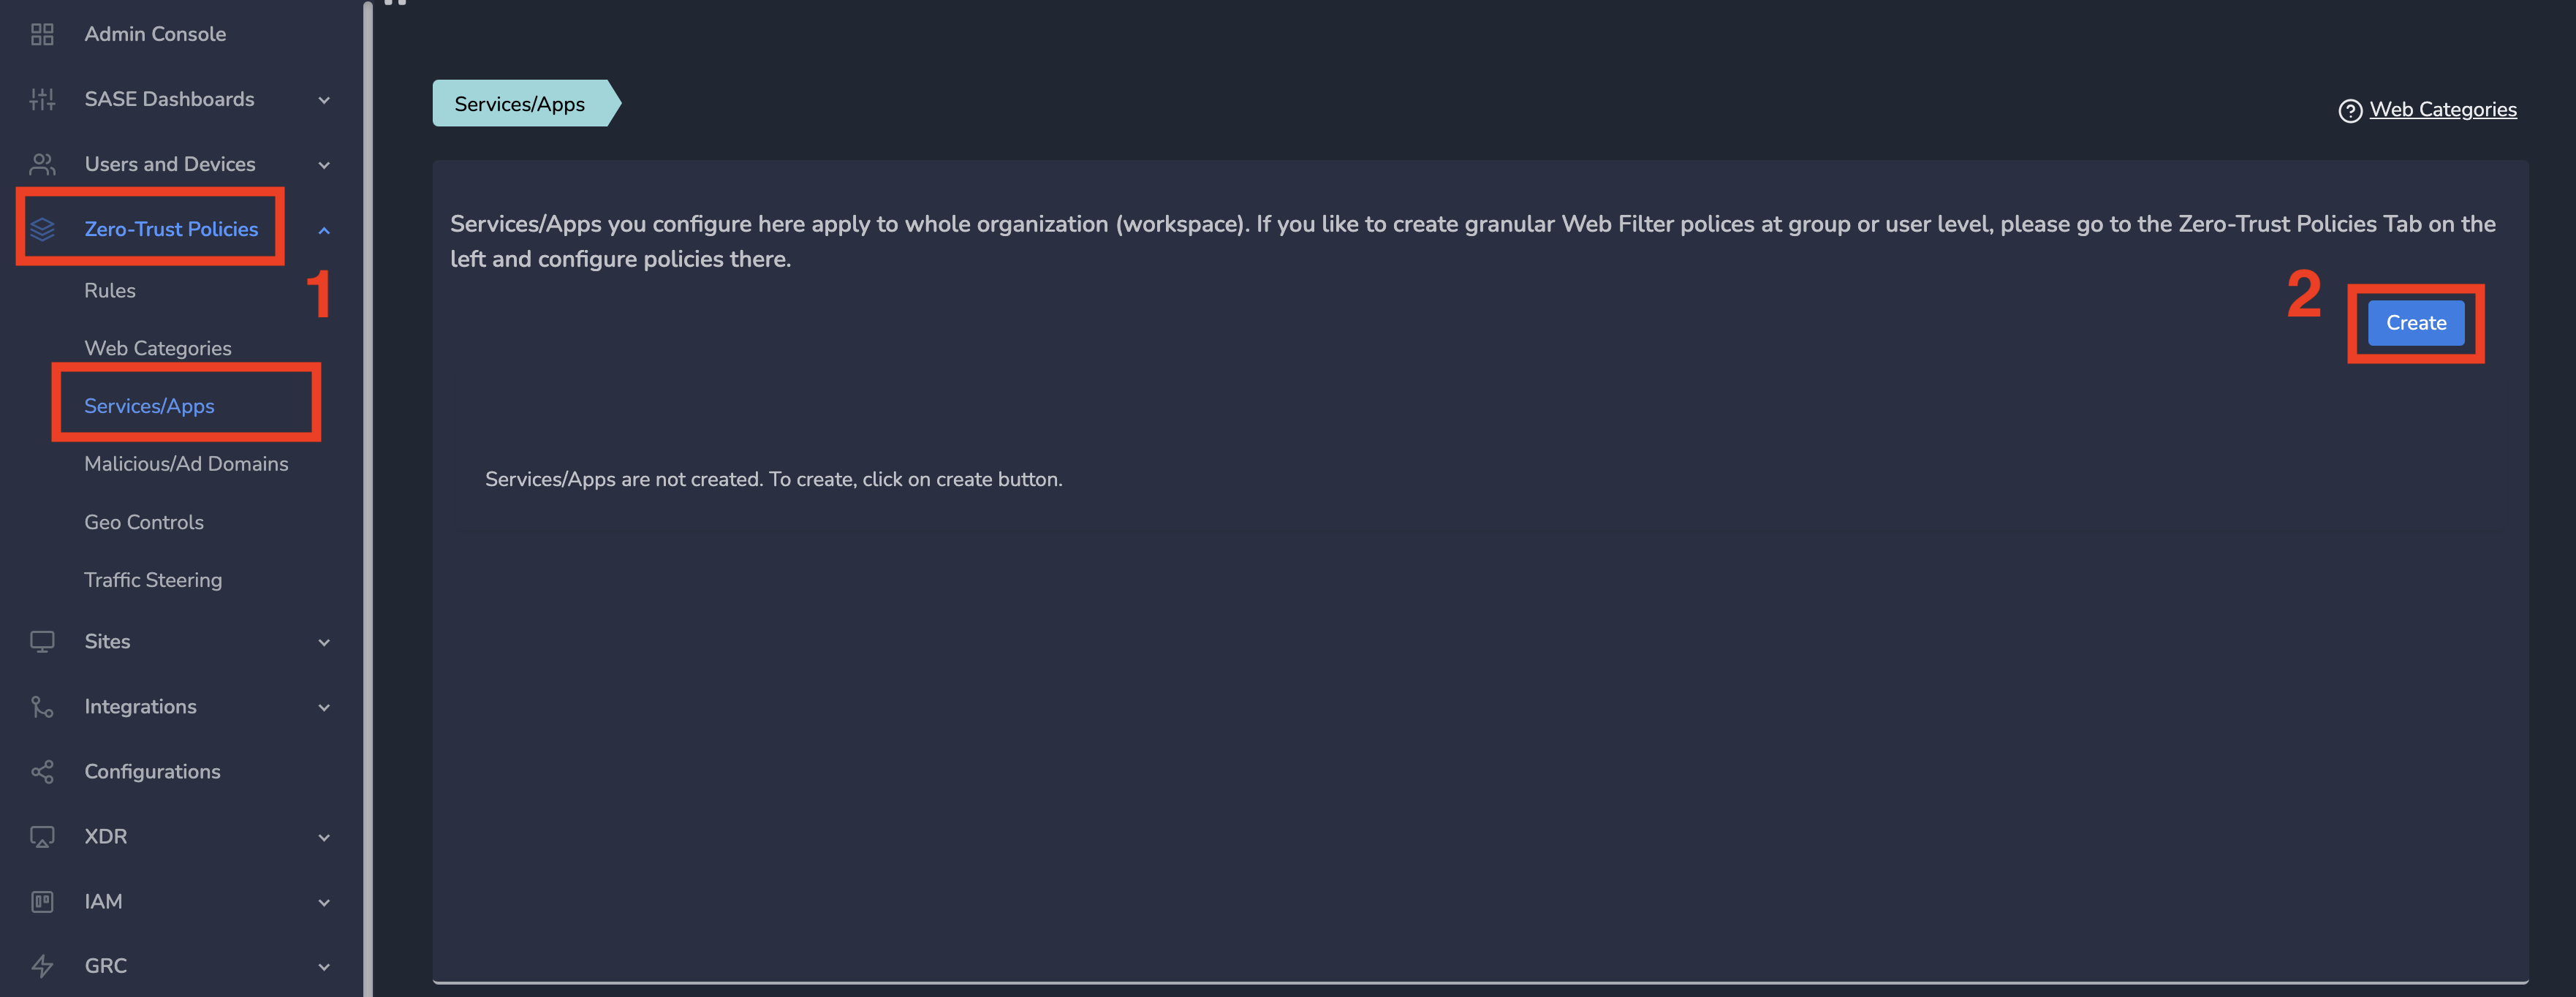Click the Configurations share icon

click(42, 772)
